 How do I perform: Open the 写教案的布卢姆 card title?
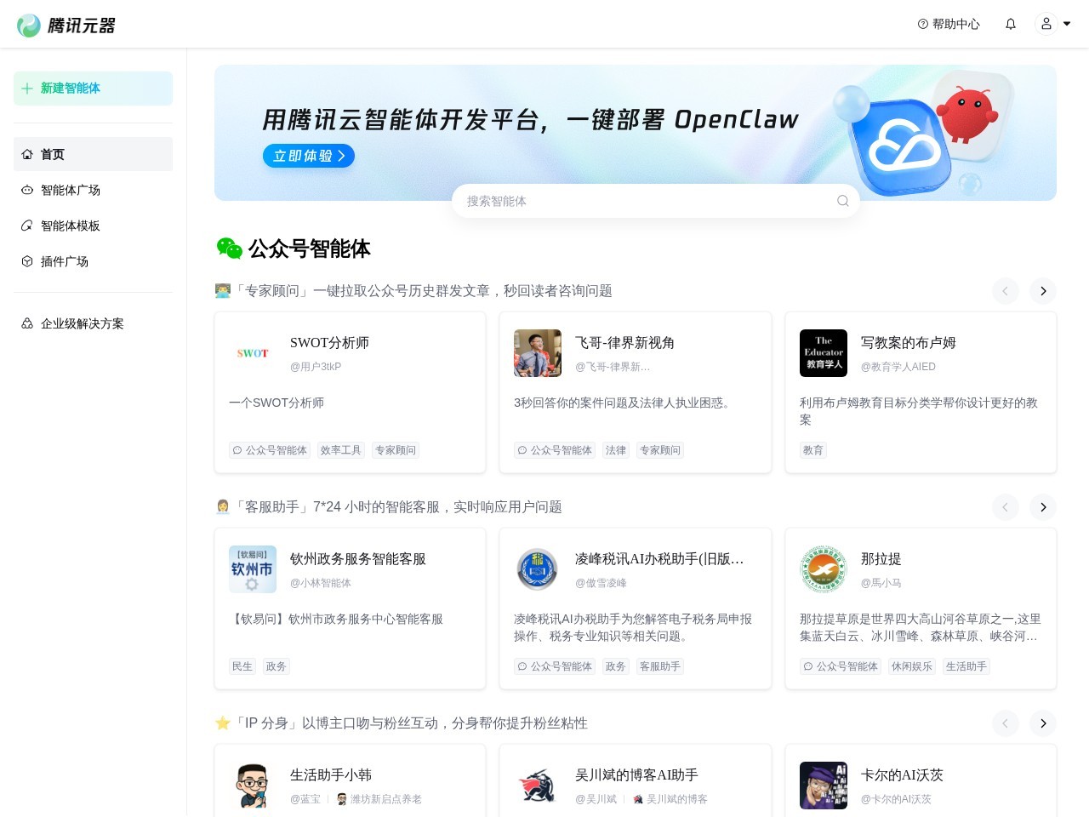tap(909, 343)
